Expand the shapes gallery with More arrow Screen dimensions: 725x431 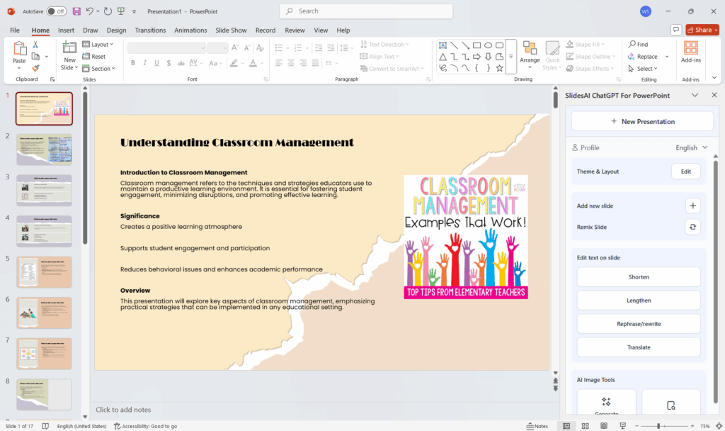[510, 56]
